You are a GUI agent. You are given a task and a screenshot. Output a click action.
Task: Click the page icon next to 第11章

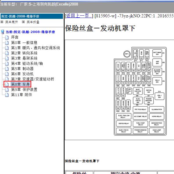tap(7, 95)
